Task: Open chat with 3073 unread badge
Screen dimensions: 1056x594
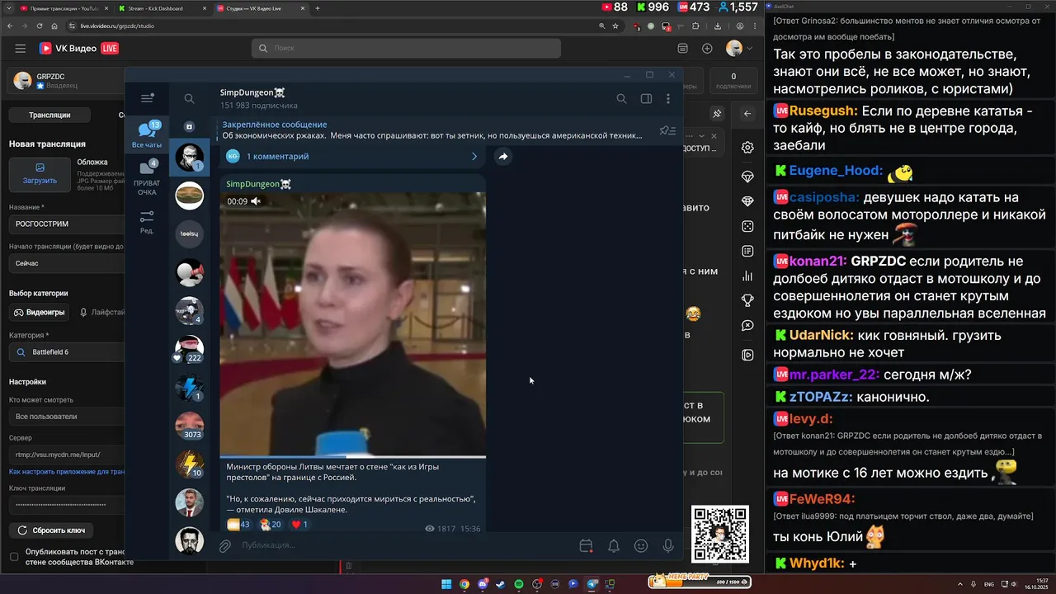Action: [x=190, y=426]
